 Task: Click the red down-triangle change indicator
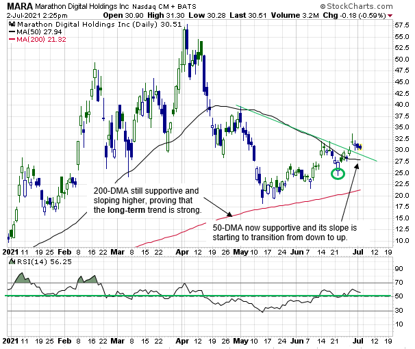(x=390, y=16)
